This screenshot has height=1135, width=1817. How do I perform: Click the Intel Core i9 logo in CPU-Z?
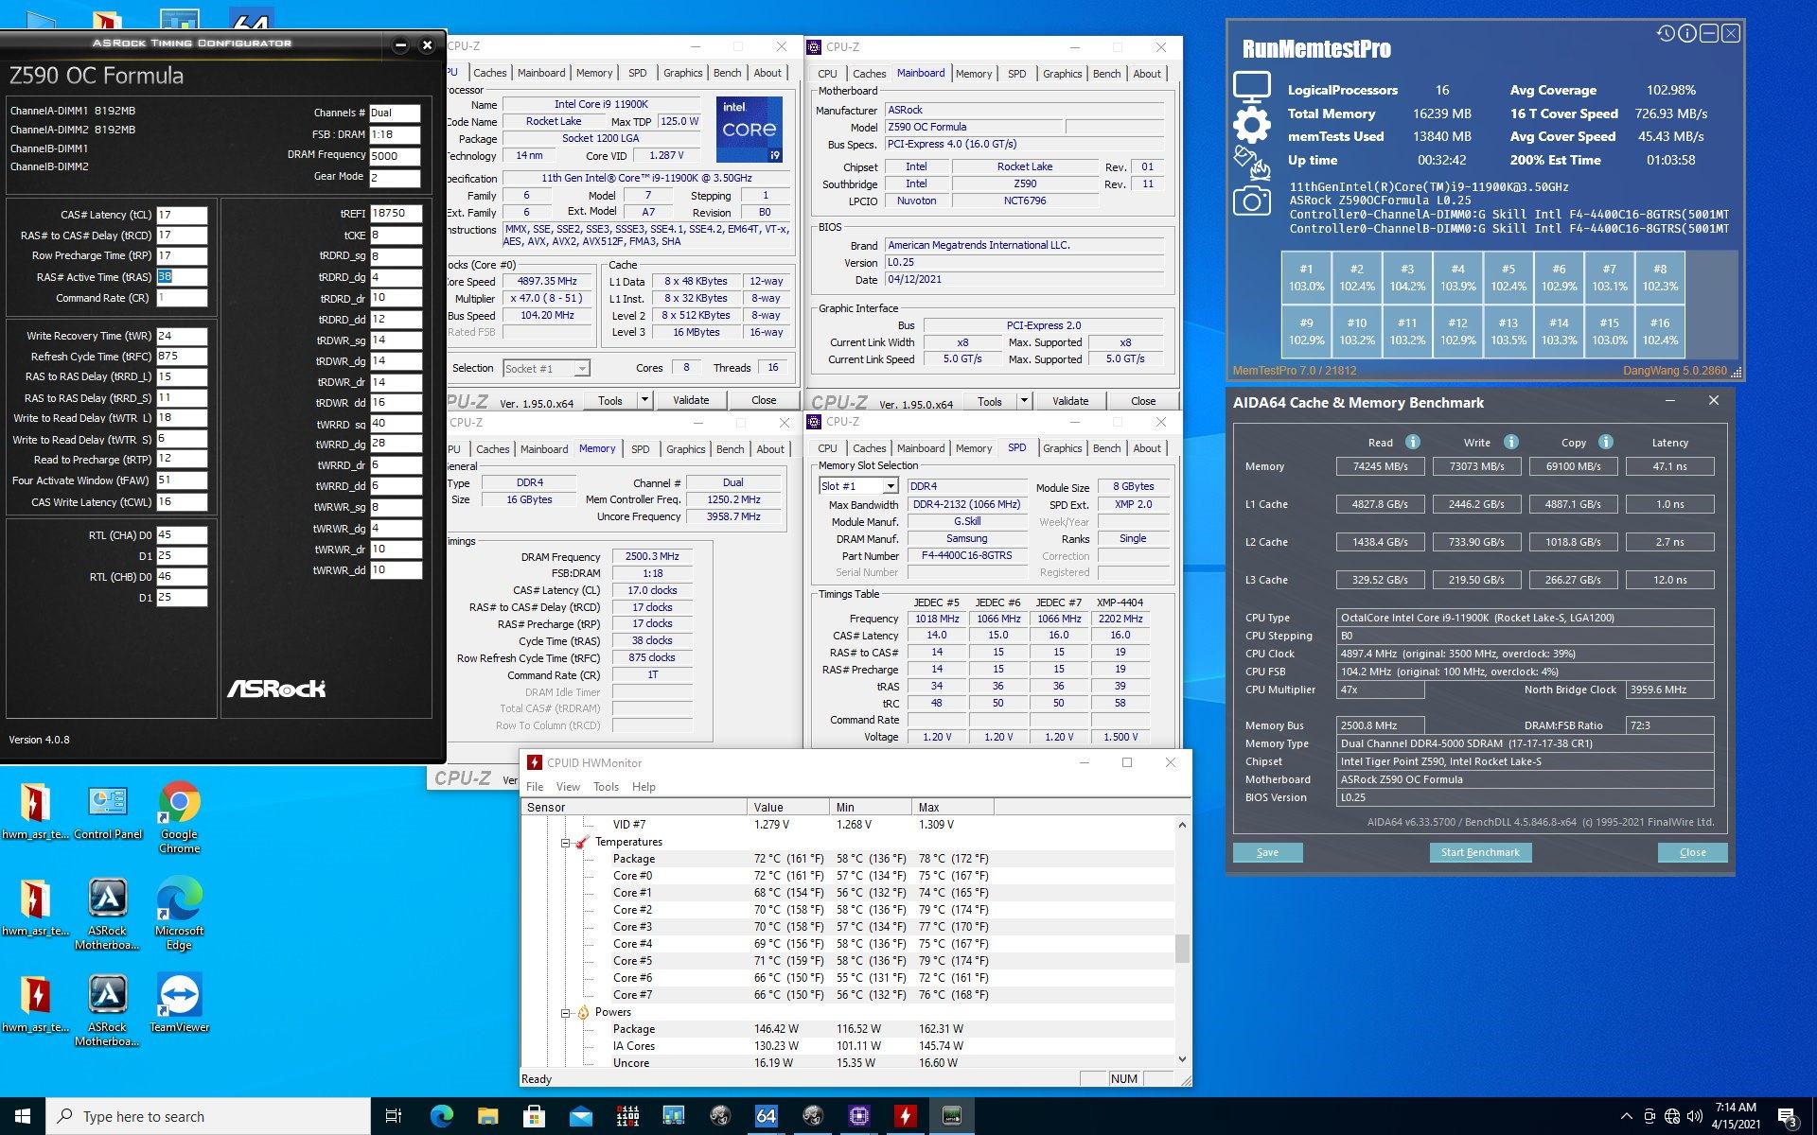coord(749,129)
